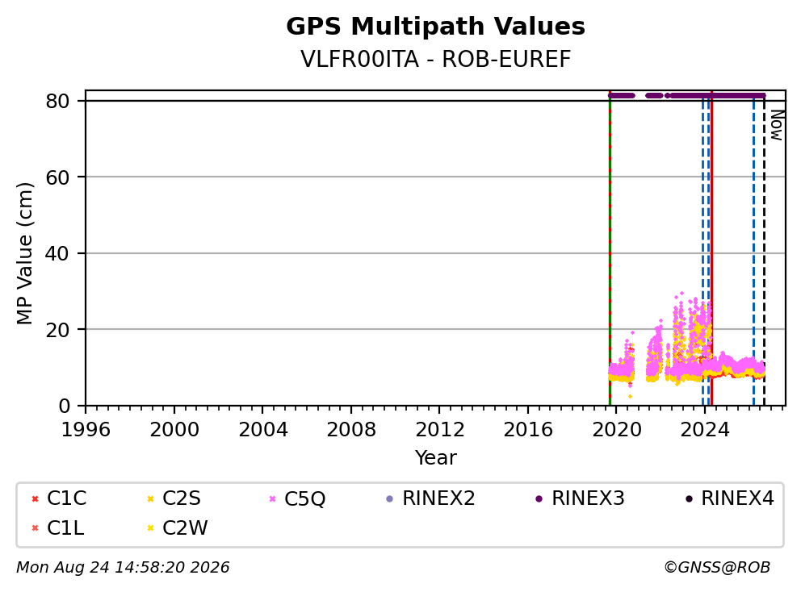Select the C1C legend label
Image resolution: width=801 pixels, height=592 pixels.
point(66,498)
